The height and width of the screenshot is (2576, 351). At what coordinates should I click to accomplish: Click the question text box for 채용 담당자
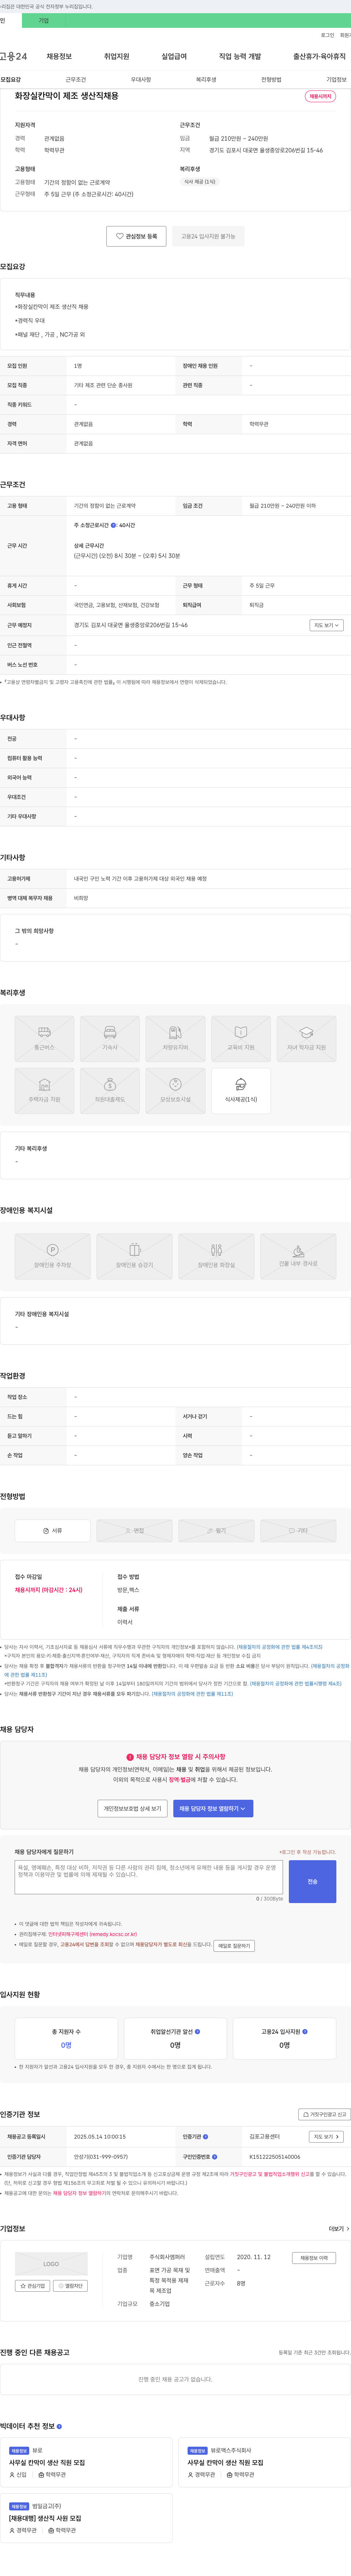tap(148, 1877)
